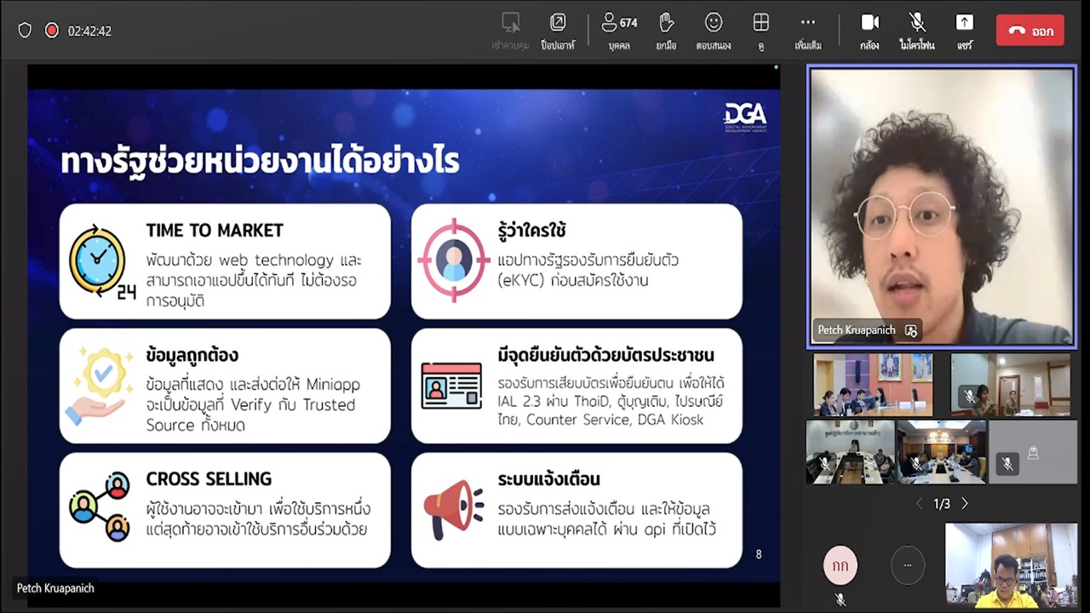The width and height of the screenshot is (1090, 613).
Task: Show the participants list with 674 people
Action: coord(619,30)
